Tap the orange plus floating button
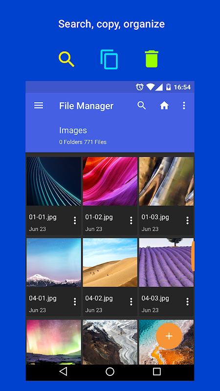Image resolution: width=220 pixels, height=391 pixels. tap(169, 336)
